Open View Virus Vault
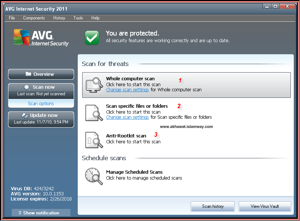 (x=265, y=206)
